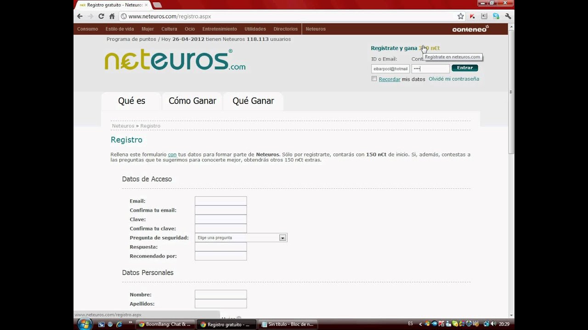The width and height of the screenshot is (588, 330).
Task: Click the Apellidos field
Action: click(220, 303)
